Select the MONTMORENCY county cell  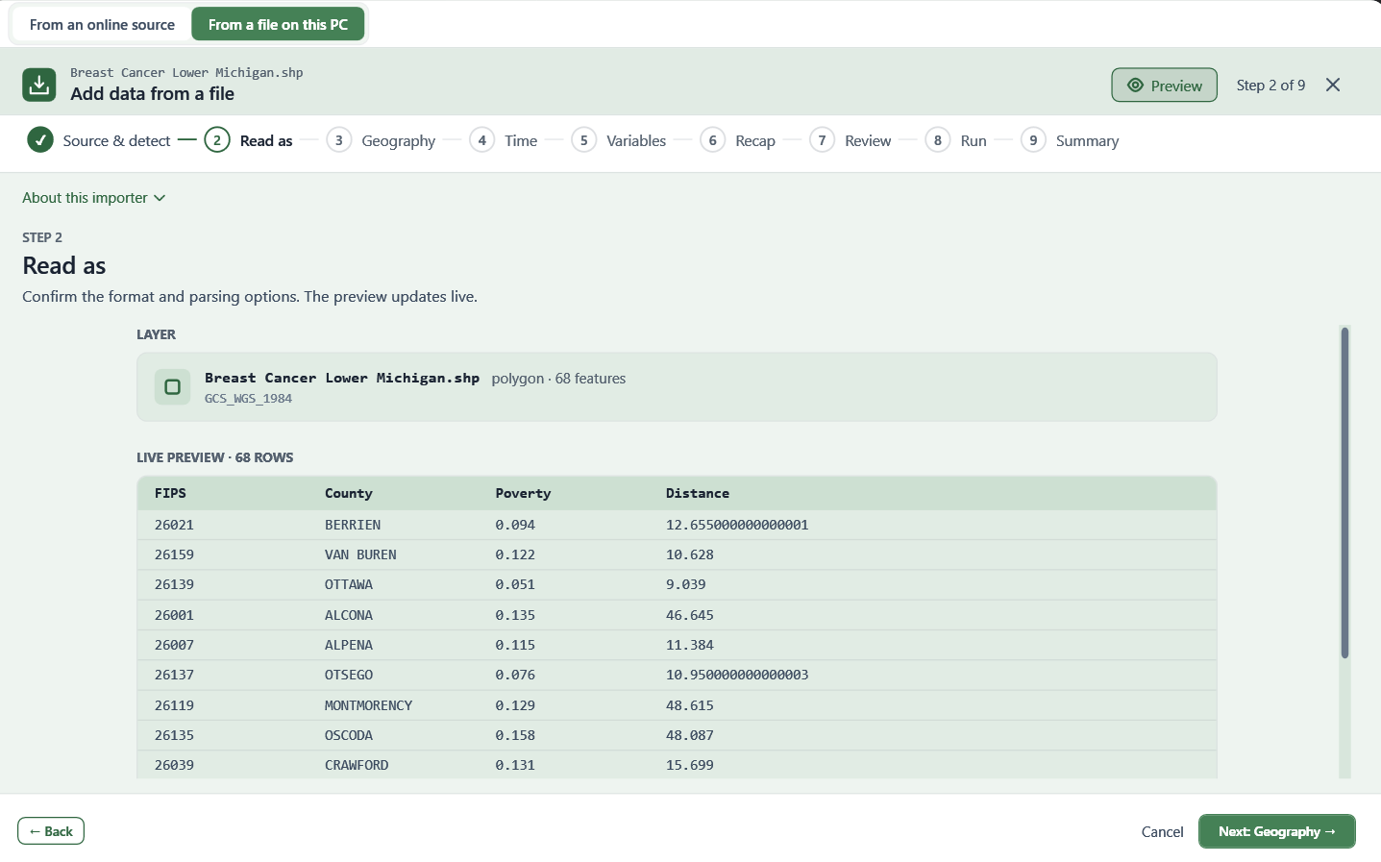coord(368,705)
